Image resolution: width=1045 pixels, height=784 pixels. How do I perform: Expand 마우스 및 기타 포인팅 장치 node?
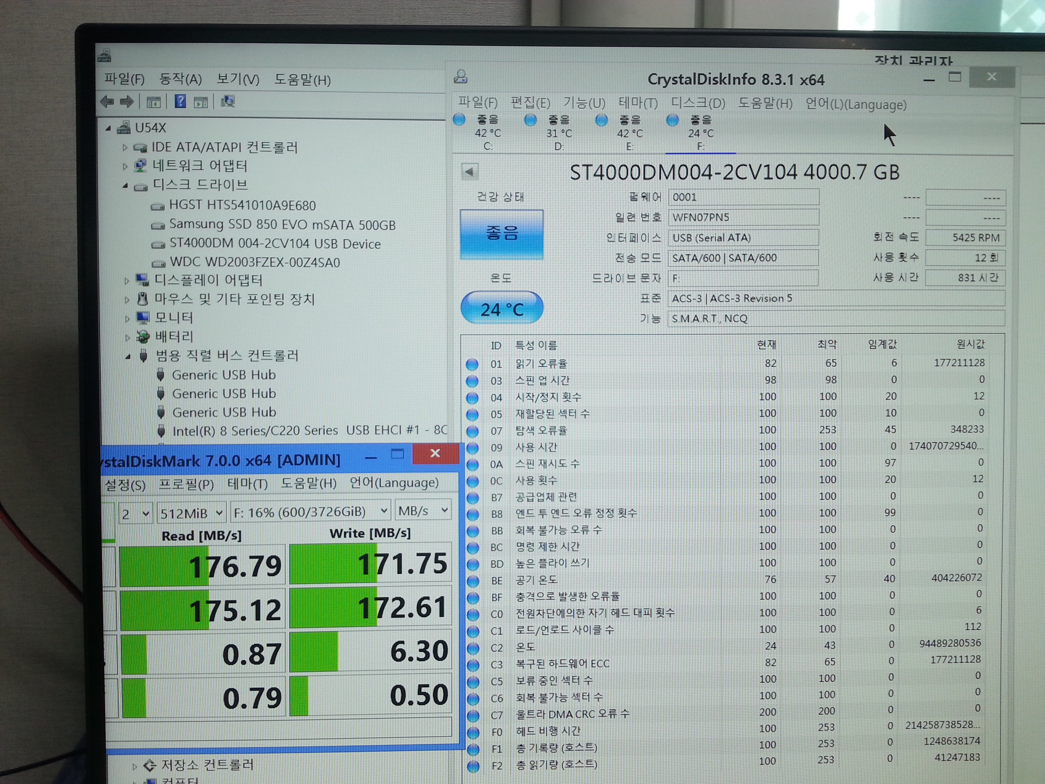(127, 300)
